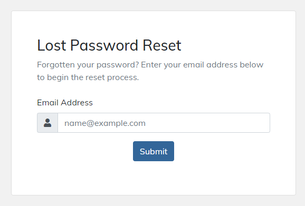Screen dimensions: 305x206
Task: Click the Submit label text
Action: [x=154, y=151]
